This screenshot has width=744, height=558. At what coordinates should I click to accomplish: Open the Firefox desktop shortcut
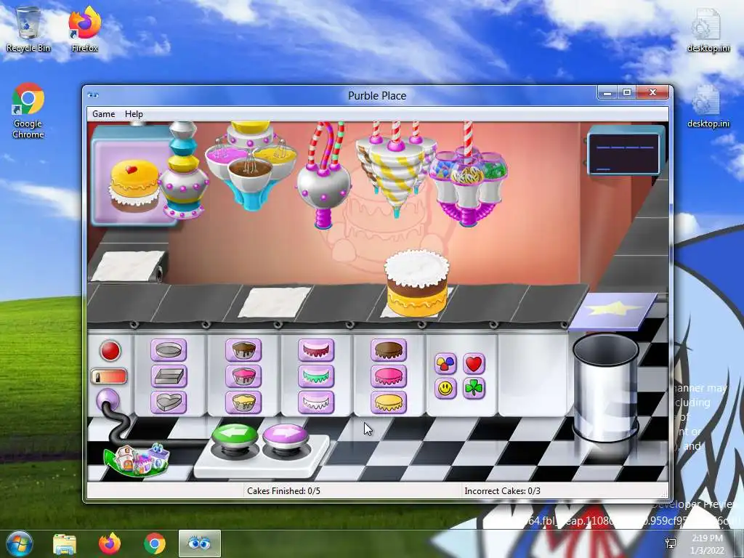[84, 29]
